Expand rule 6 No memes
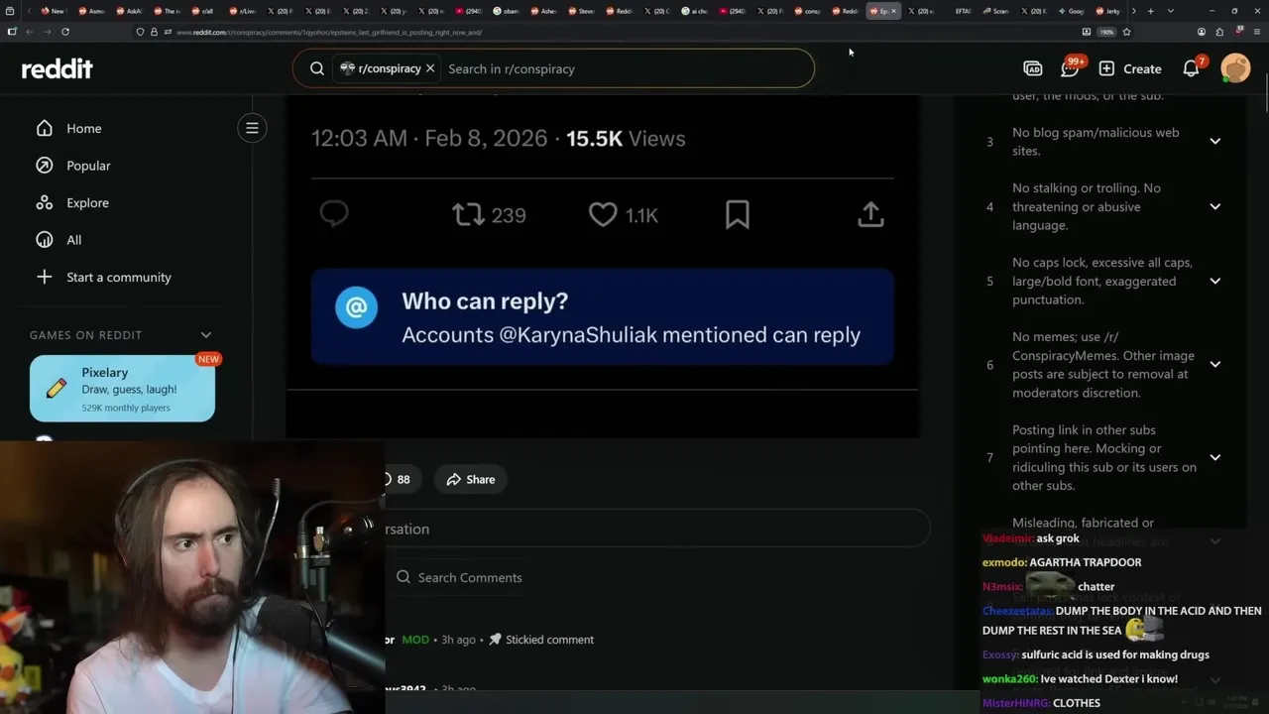Image resolution: width=1269 pixels, height=714 pixels. [x=1214, y=364]
